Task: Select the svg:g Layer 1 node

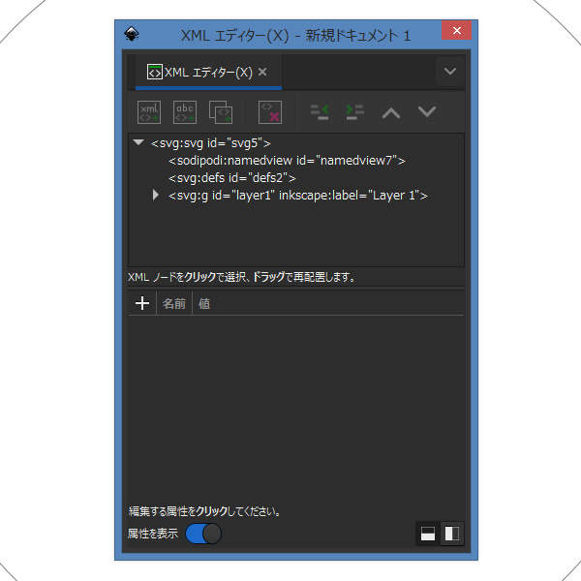Action: [x=298, y=196]
